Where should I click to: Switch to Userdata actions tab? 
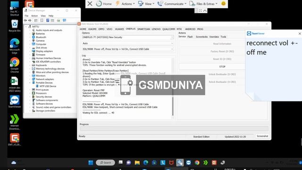point(214,37)
